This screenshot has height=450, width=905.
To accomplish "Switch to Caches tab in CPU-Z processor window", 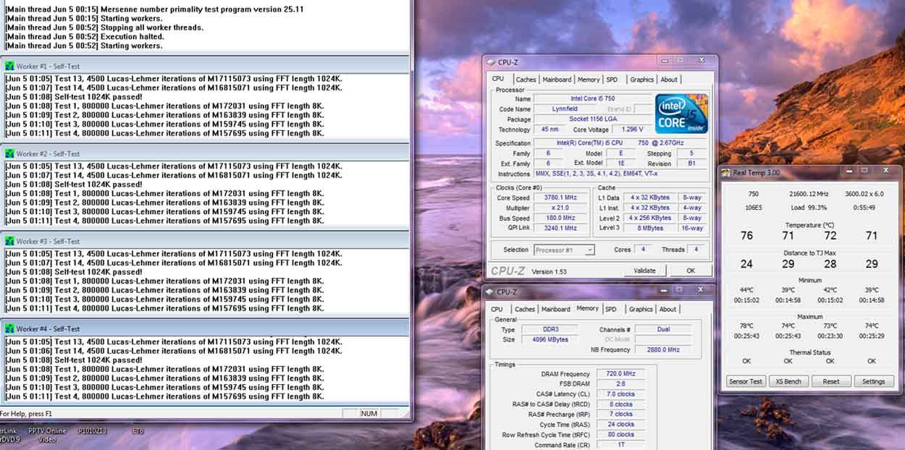I will (526, 80).
